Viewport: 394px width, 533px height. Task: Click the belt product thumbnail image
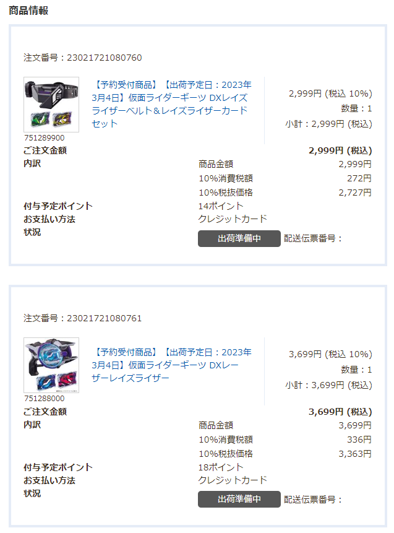click(49, 104)
